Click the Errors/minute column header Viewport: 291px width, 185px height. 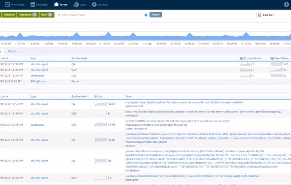click(251, 58)
